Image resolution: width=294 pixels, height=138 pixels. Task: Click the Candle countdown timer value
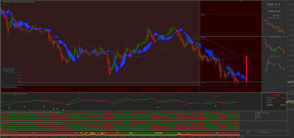[282, 105]
